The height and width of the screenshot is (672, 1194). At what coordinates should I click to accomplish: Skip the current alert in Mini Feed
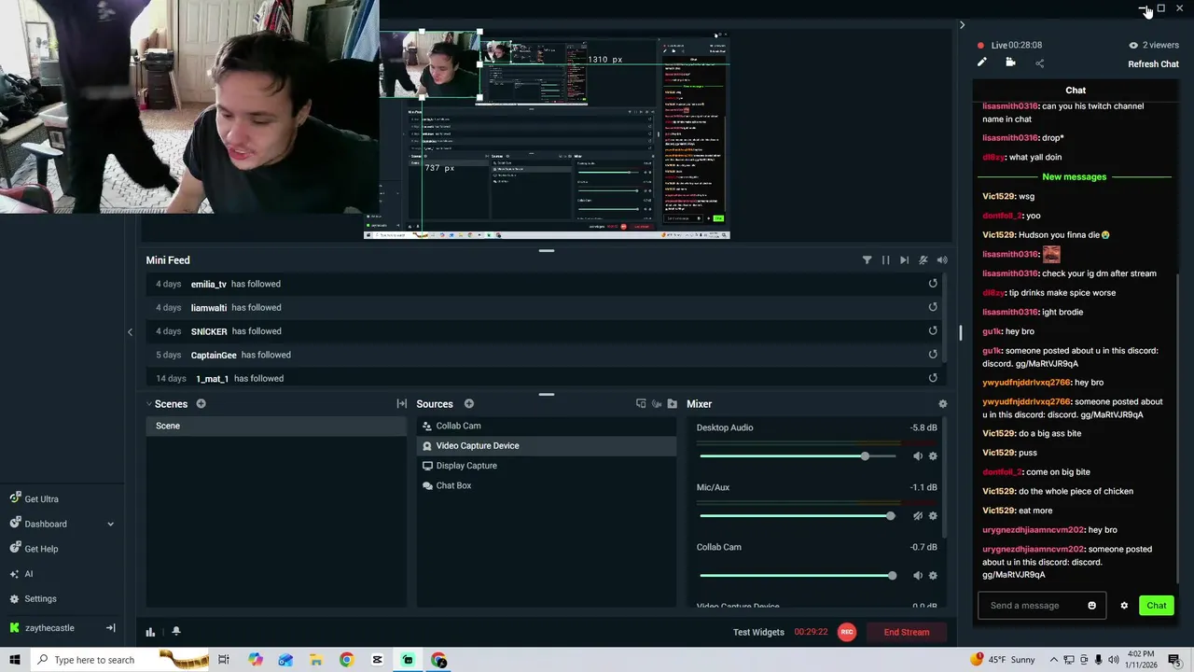904,260
